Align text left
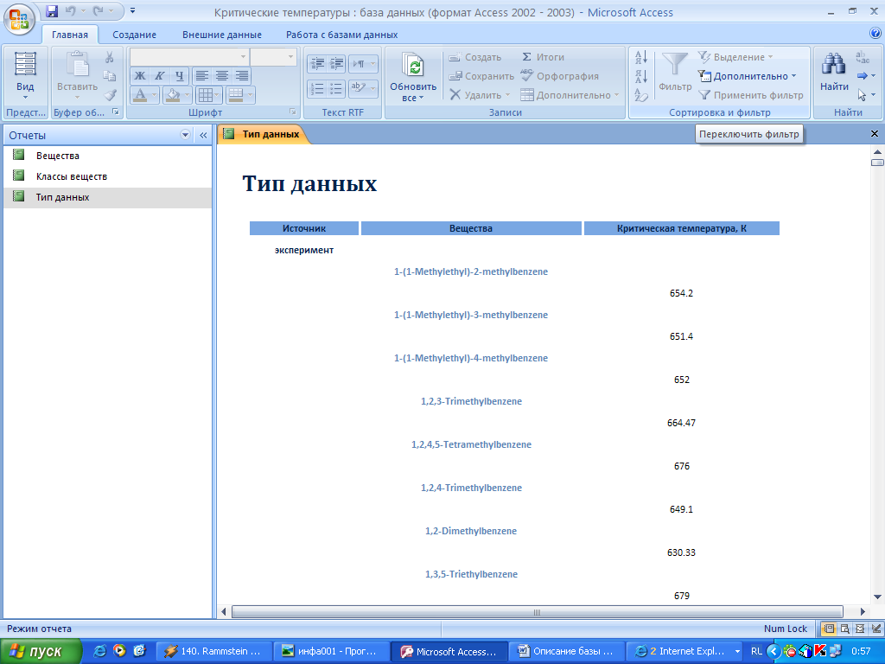 pos(202,76)
